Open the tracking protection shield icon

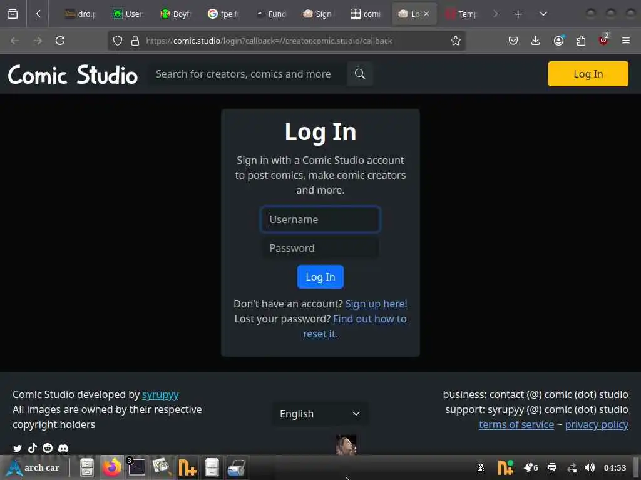(x=118, y=41)
